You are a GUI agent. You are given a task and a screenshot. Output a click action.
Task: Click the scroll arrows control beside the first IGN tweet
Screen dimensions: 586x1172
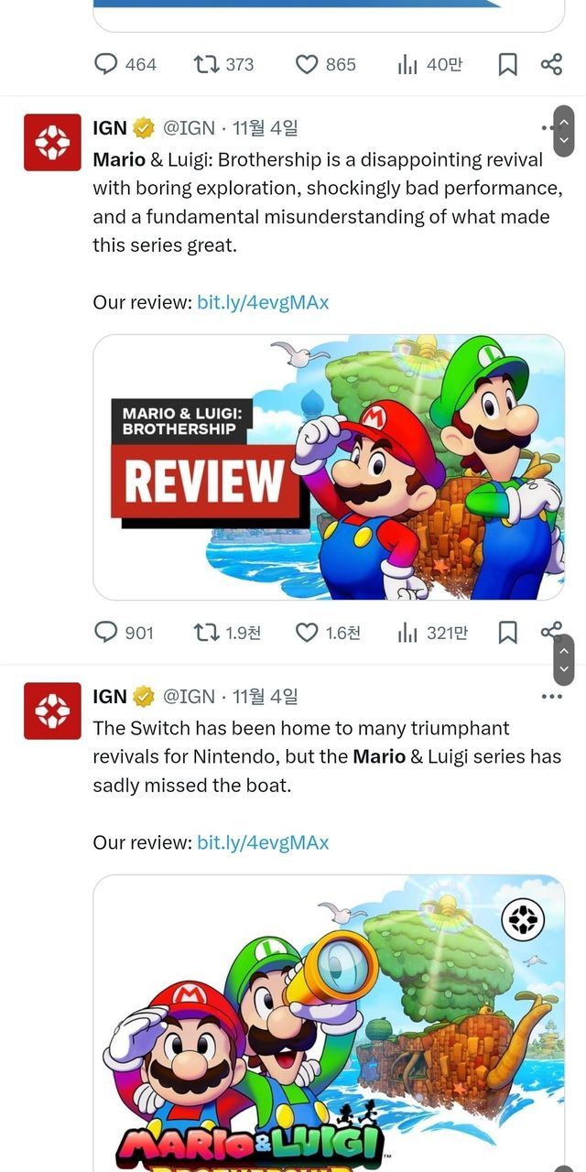click(x=565, y=131)
